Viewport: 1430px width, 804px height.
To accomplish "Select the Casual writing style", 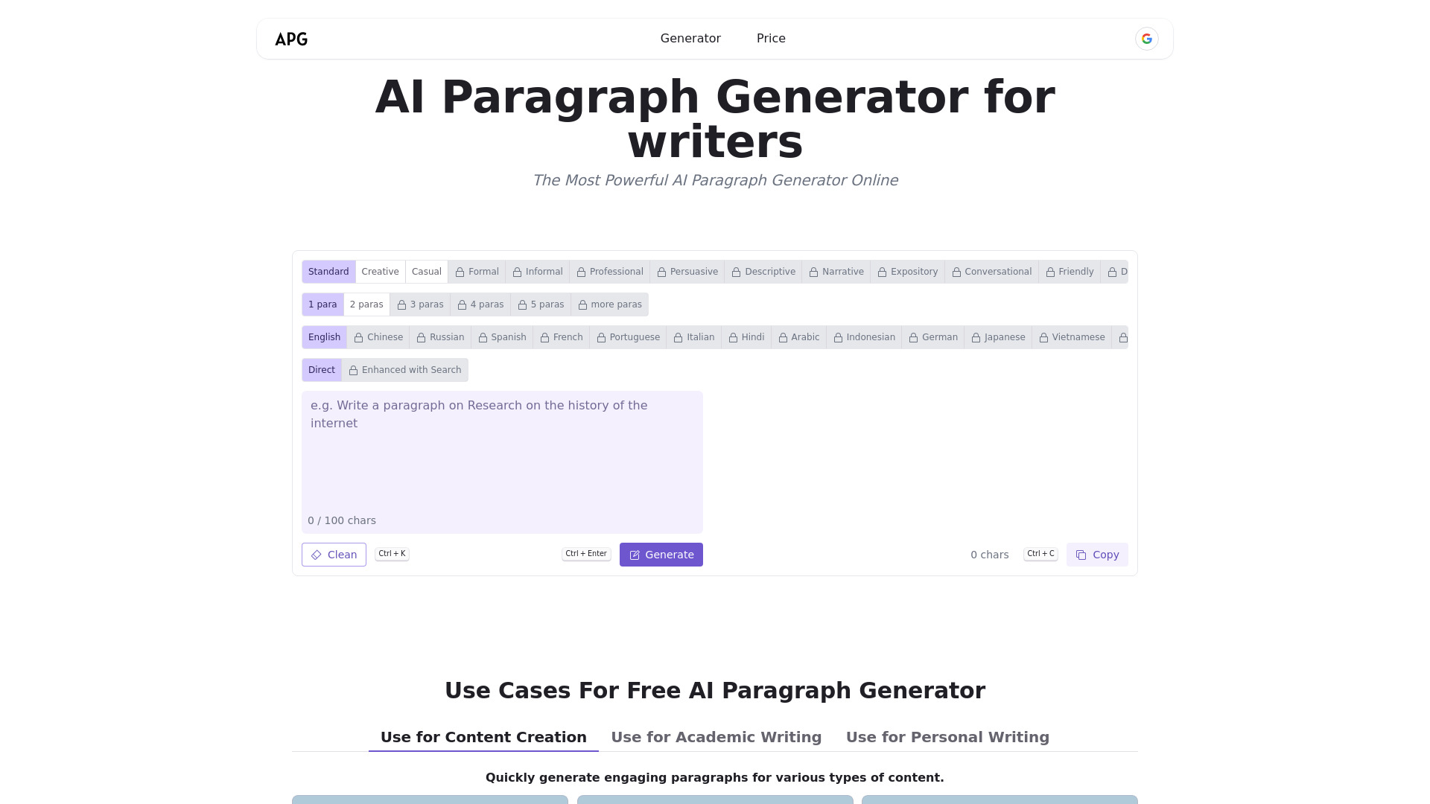I will pyautogui.click(x=426, y=271).
